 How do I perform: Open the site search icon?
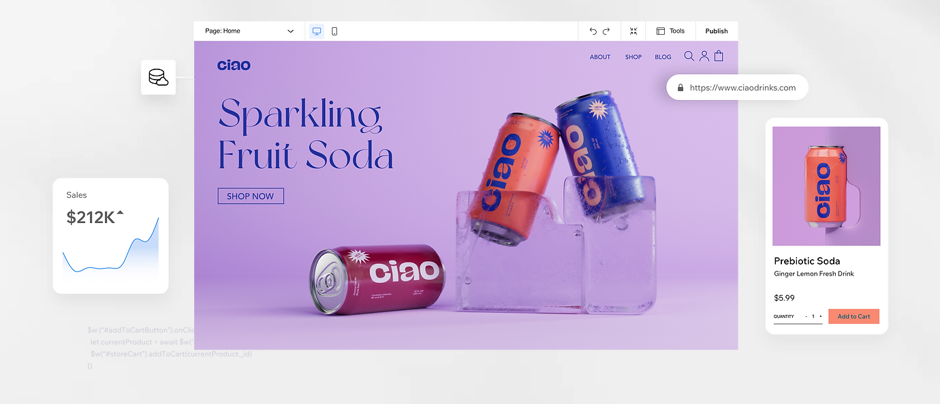pos(689,56)
